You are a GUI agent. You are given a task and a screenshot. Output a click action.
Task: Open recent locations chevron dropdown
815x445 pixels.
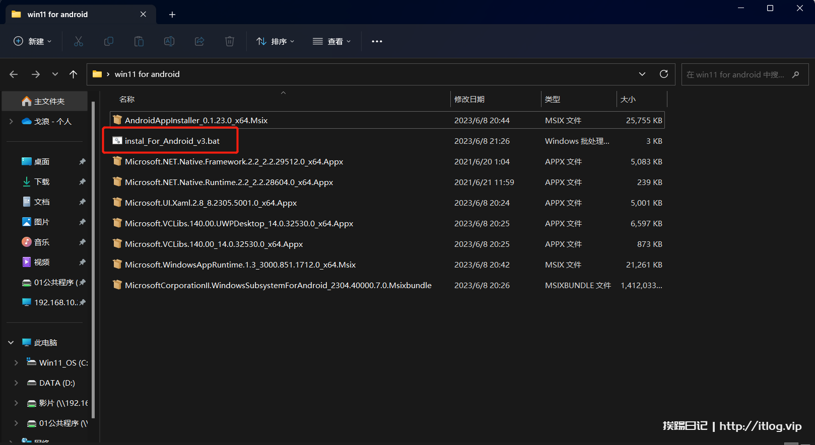pos(55,74)
